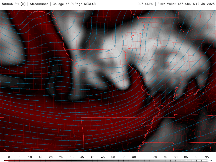
Task: Click the colorbar label "0"
Action: point(9,157)
